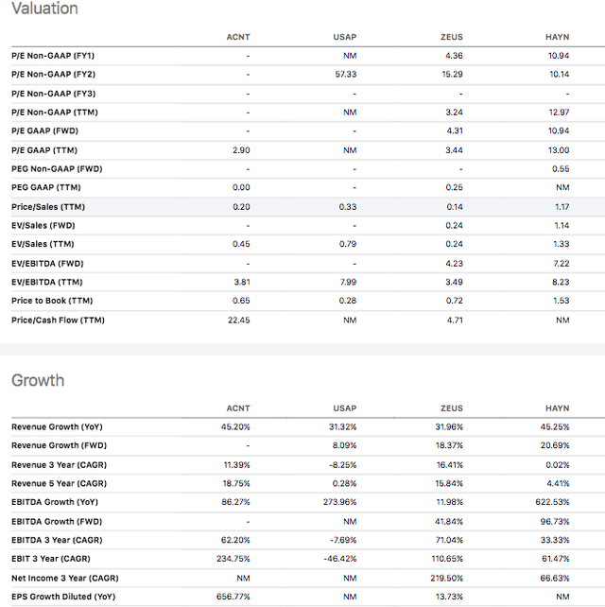Click the P/E Non-GAAP (FY1) metric label
The width and height of the screenshot is (605, 607).
tap(53, 56)
